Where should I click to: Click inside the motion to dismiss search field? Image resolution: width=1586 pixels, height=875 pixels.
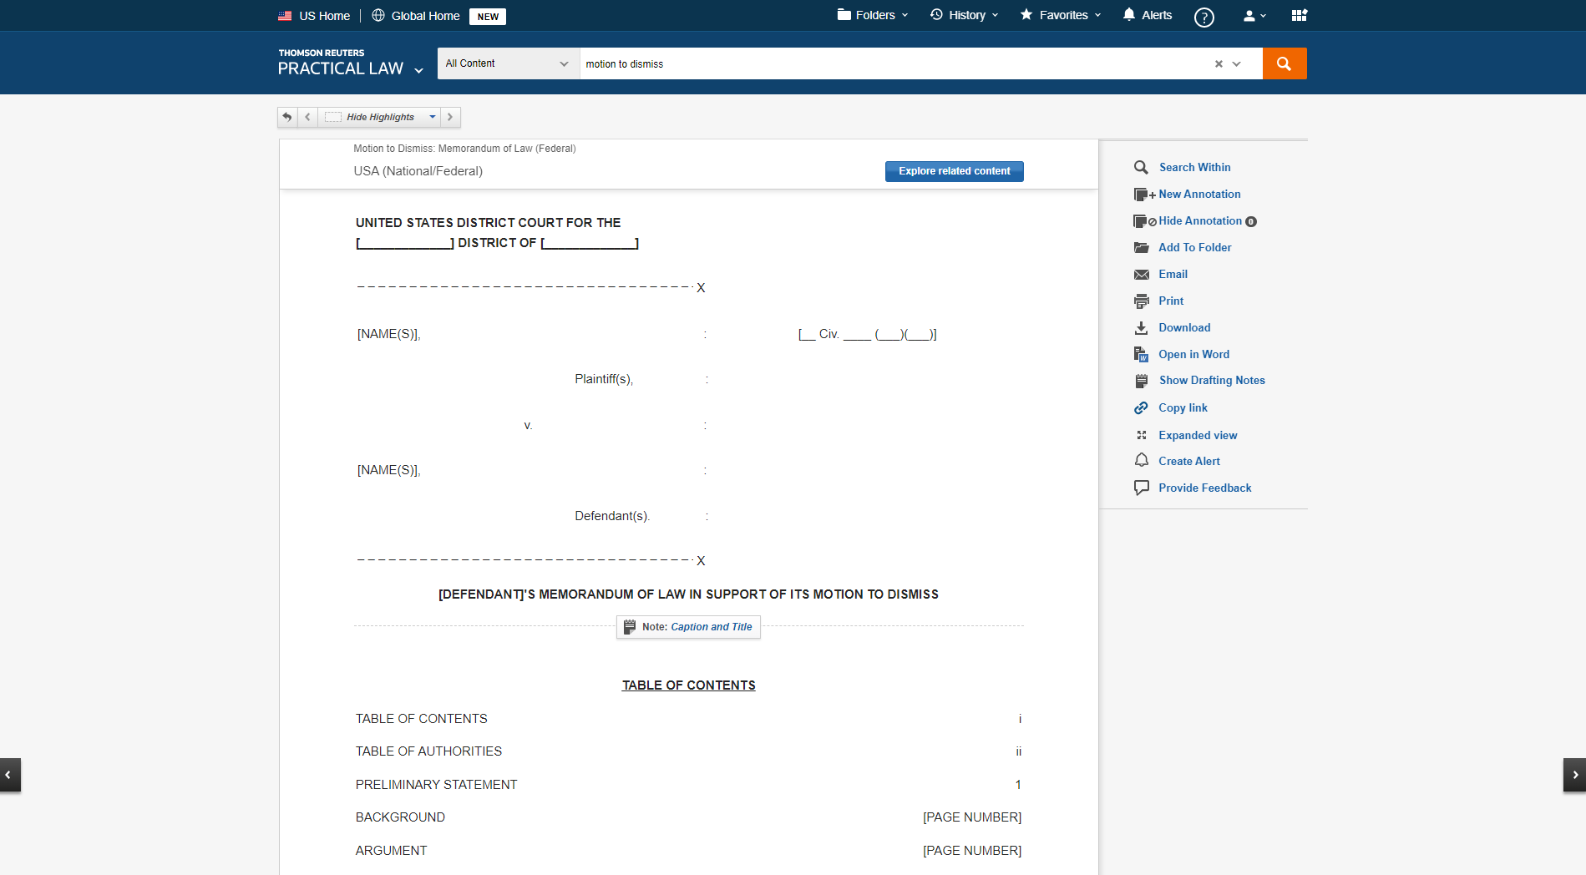click(894, 64)
